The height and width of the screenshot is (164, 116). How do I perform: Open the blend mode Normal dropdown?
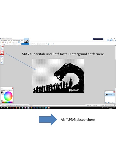(x=50, y=44)
